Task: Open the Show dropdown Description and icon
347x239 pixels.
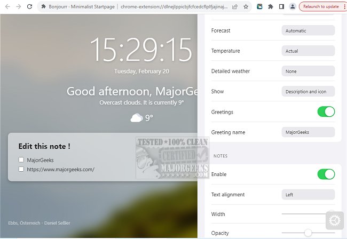Action: 308,92
